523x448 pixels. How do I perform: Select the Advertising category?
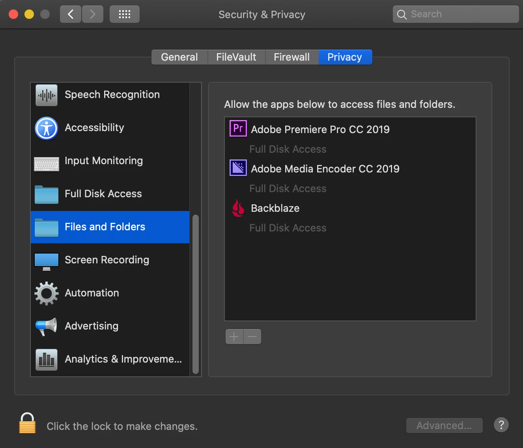pos(110,326)
